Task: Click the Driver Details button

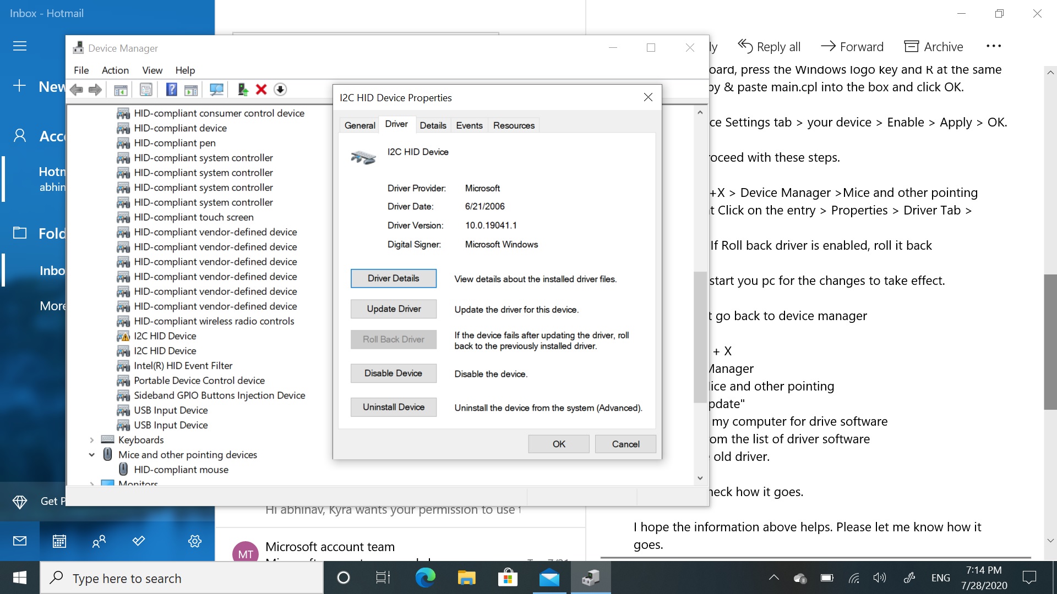Action: click(393, 278)
